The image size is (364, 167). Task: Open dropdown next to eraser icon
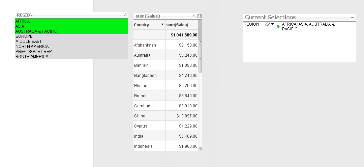(x=273, y=24)
